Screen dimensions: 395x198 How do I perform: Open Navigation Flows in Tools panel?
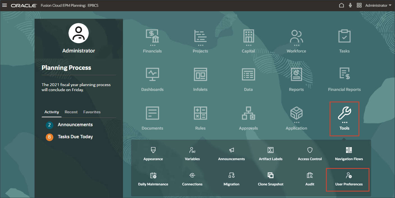pos(349,154)
